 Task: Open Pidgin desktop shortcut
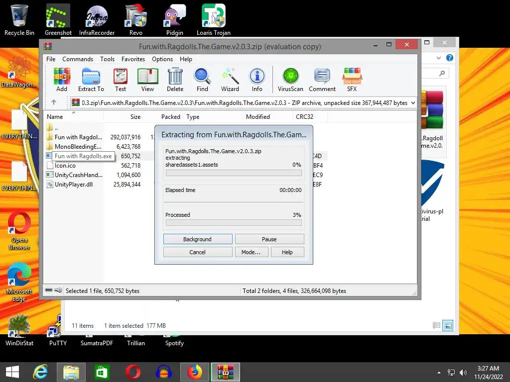click(175, 19)
